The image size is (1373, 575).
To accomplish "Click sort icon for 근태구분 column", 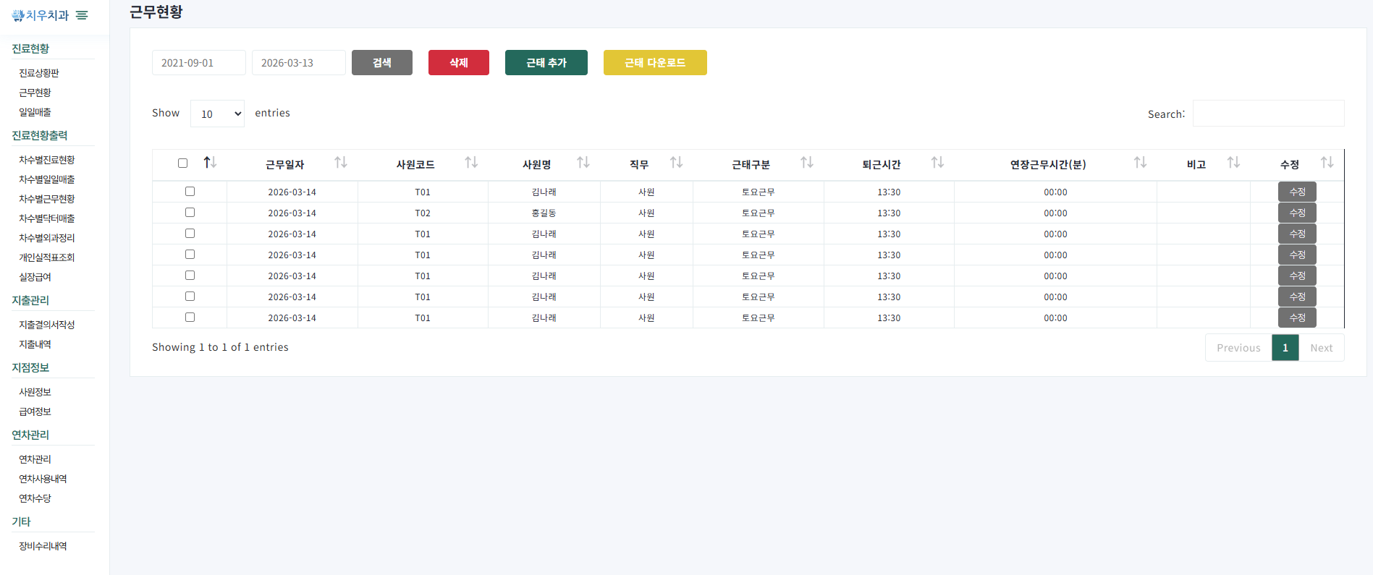I will coord(806,163).
